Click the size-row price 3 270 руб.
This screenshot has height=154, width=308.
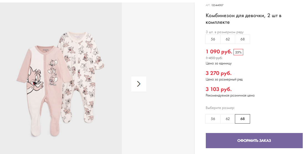[219, 73]
